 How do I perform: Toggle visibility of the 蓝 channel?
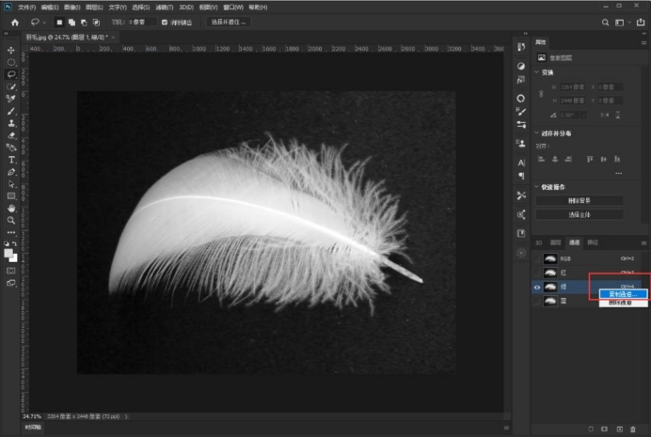point(537,301)
